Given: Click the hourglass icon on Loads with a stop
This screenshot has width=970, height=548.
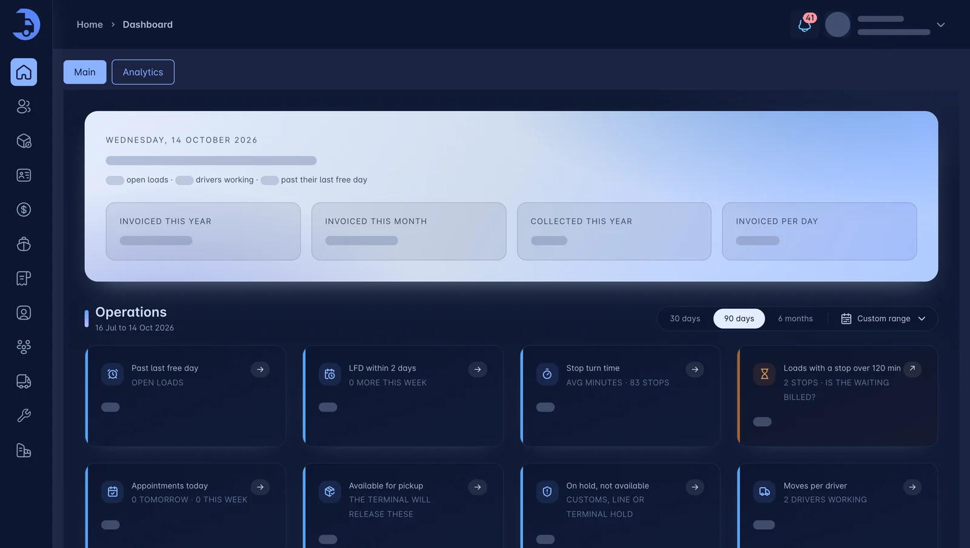Looking at the screenshot, I should click(764, 375).
